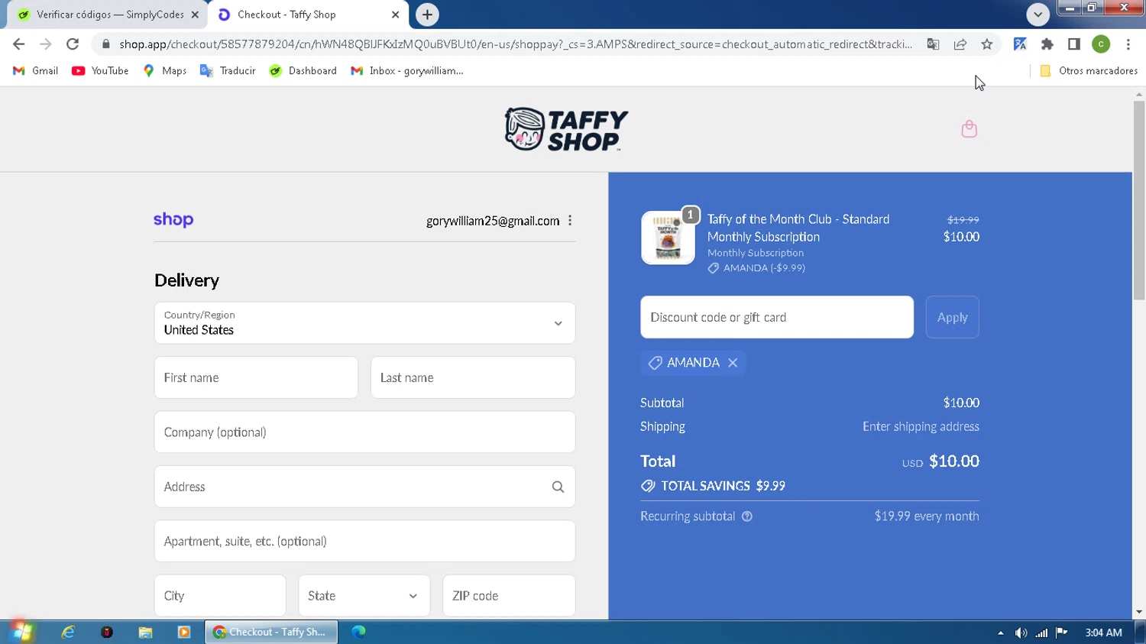Focus the Address field

coord(364,487)
